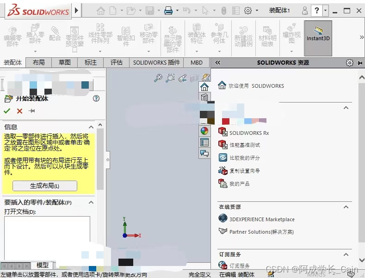Collapse the 信息 section
This screenshot has height=278, width=365.
pyautogui.click(x=91, y=127)
